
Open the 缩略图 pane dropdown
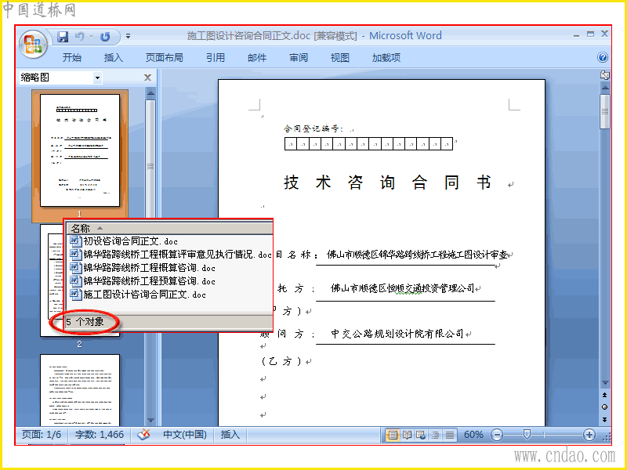[97, 78]
